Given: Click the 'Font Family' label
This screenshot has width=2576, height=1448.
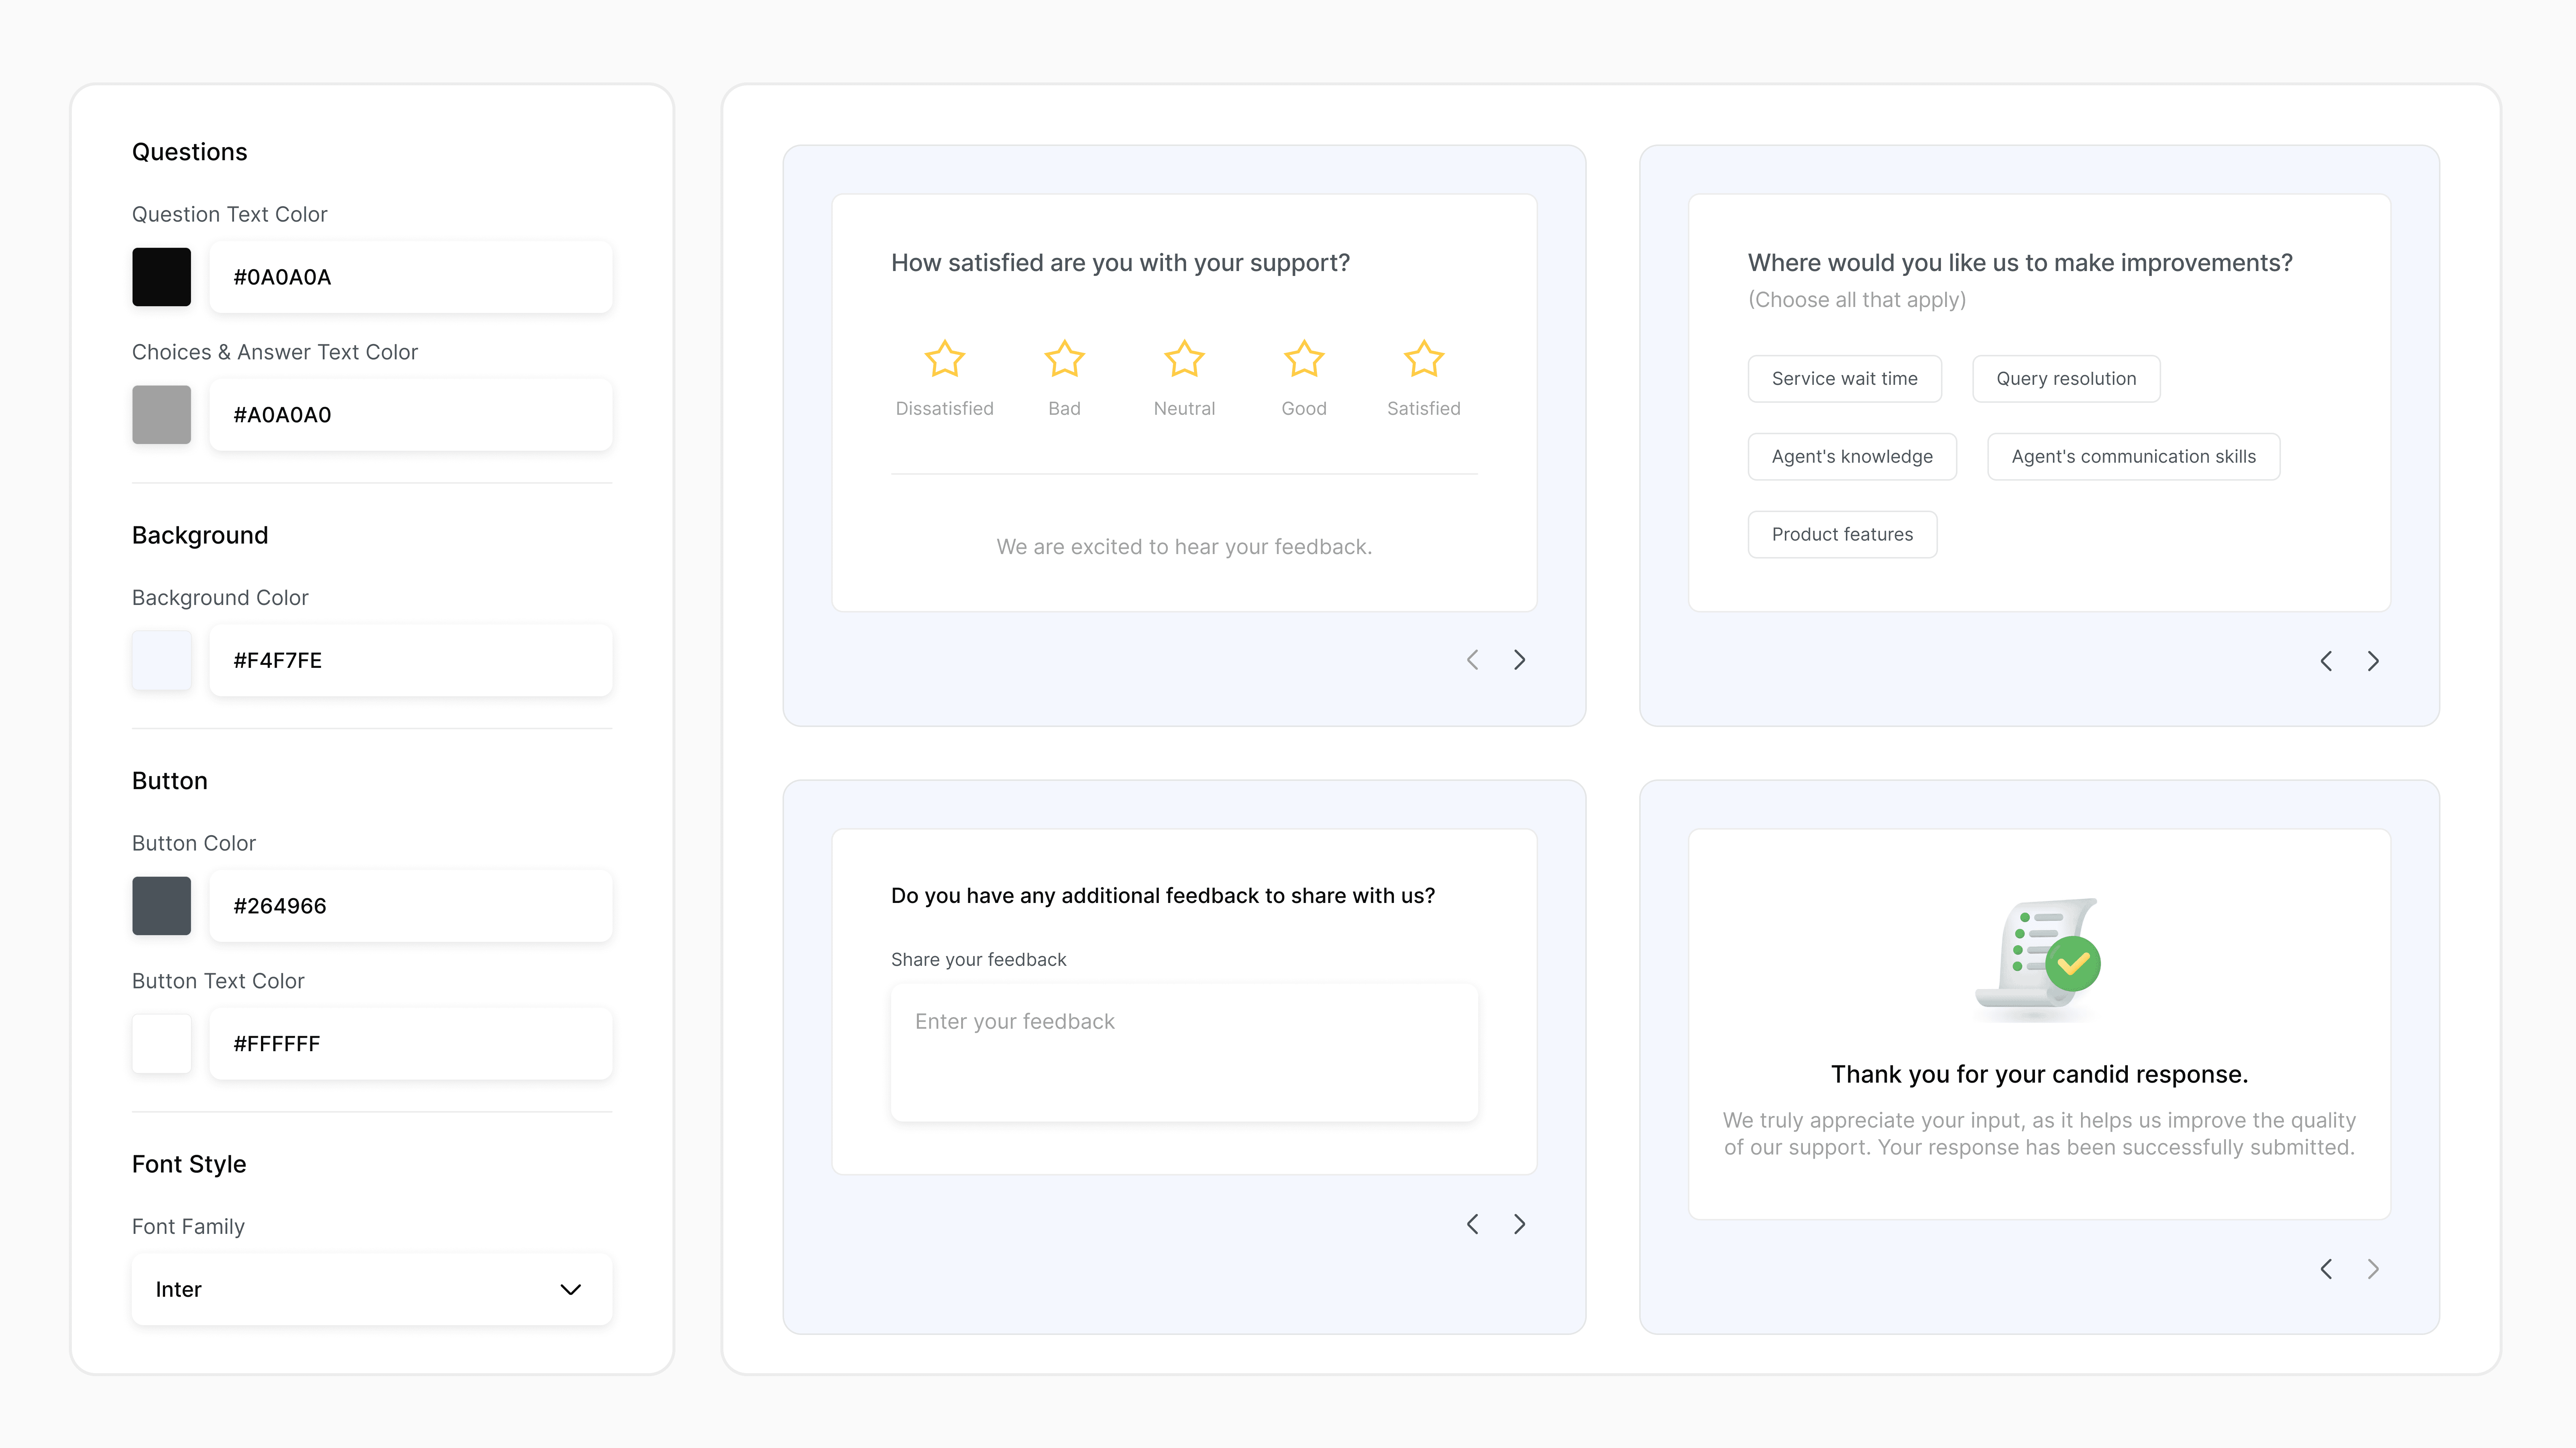Looking at the screenshot, I should [x=188, y=1227].
